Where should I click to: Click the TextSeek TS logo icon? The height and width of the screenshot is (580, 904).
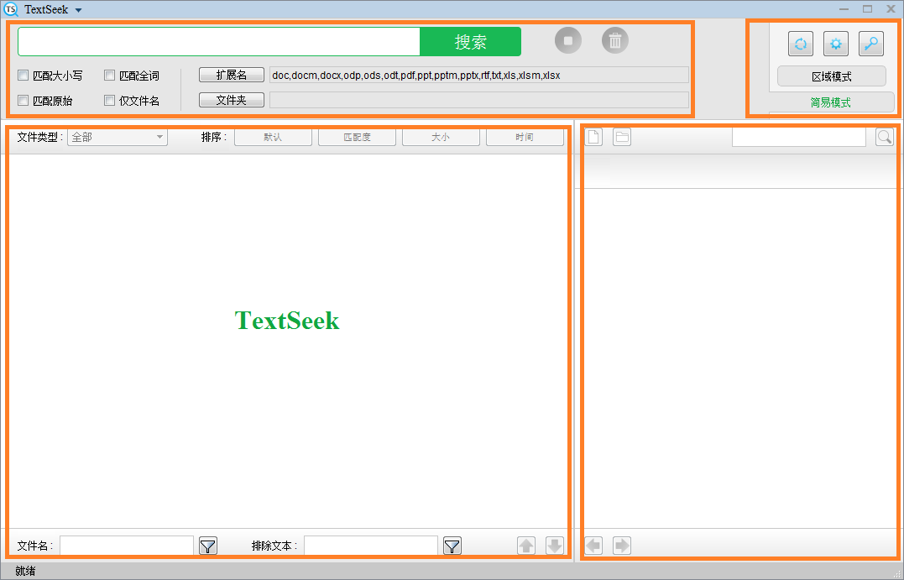[x=11, y=9]
